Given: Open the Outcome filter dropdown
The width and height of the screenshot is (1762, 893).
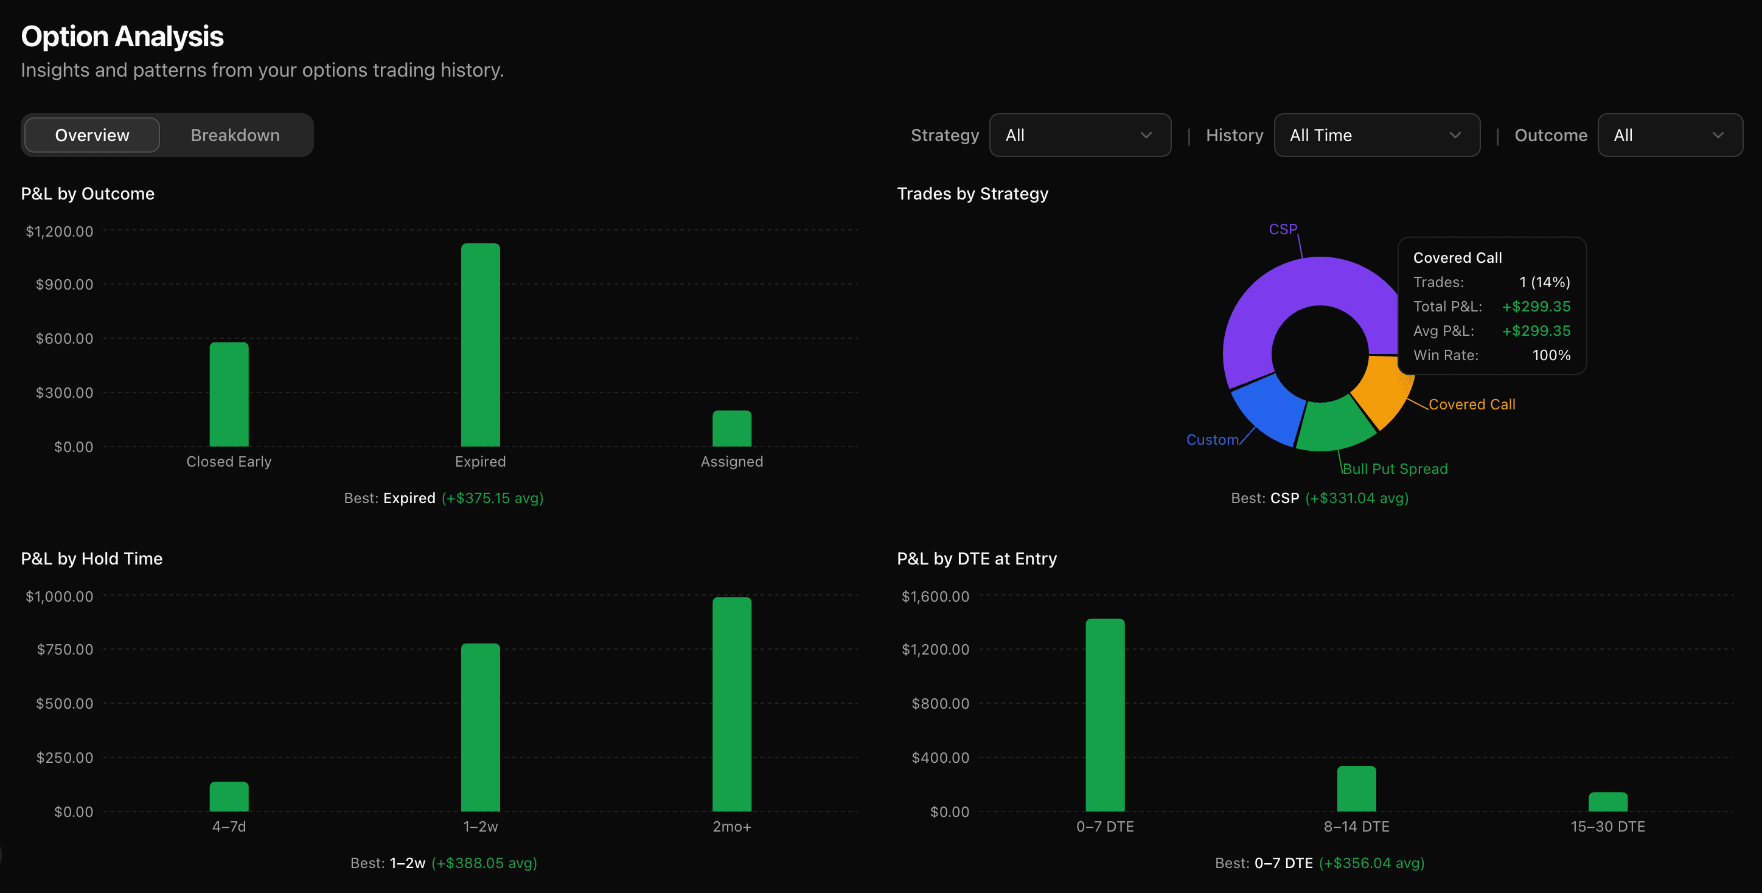Looking at the screenshot, I should pyautogui.click(x=1670, y=134).
